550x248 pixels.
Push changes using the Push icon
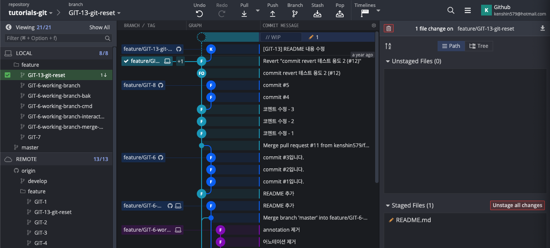click(x=273, y=13)
